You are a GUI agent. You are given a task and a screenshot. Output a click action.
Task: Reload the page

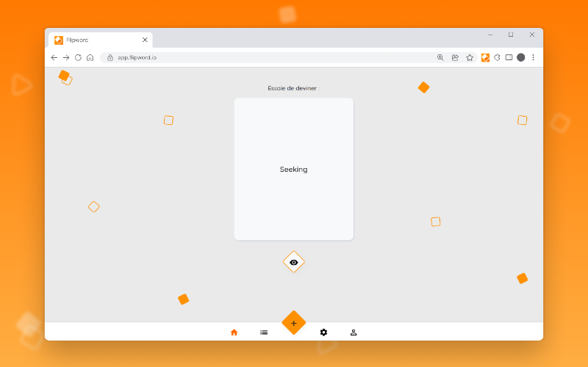coord(78,58)
